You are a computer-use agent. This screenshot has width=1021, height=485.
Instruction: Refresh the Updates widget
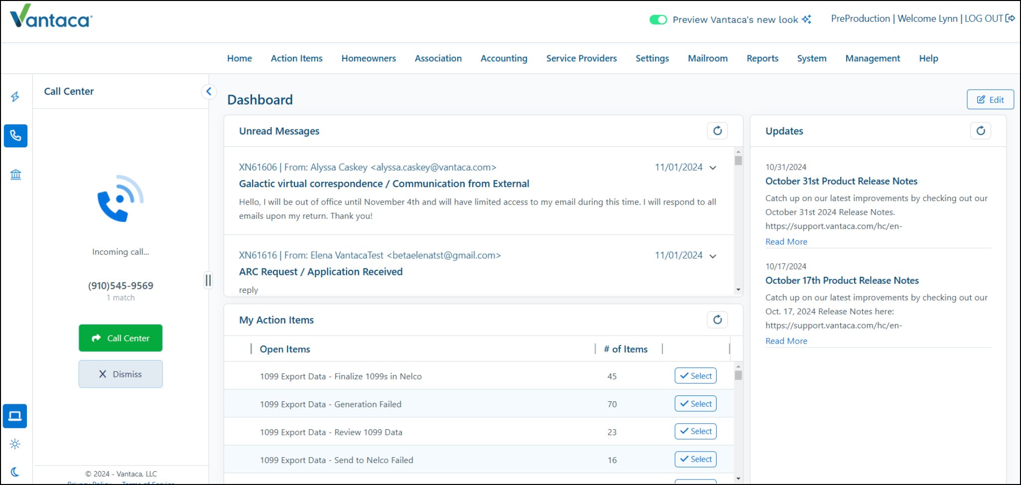point(980,130)
